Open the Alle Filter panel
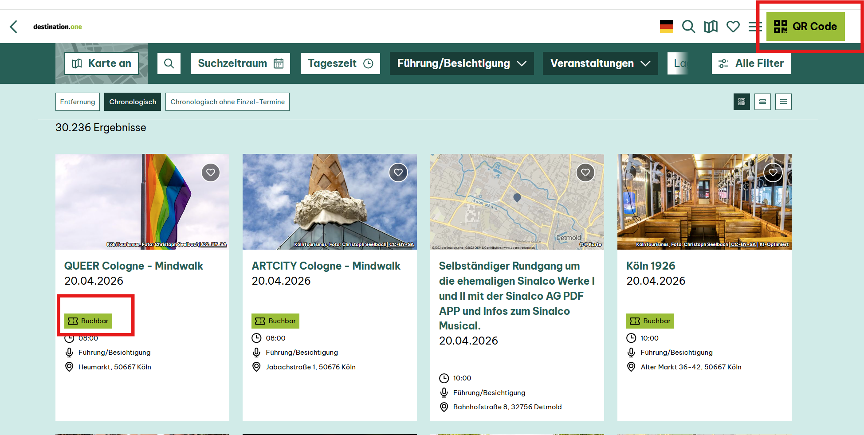 [x=751, y=63]
